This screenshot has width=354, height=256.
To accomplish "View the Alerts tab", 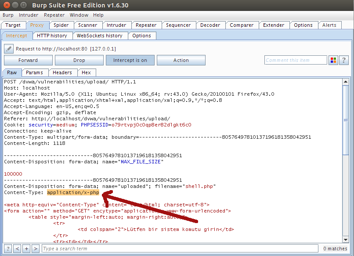I will coord(329,25).
